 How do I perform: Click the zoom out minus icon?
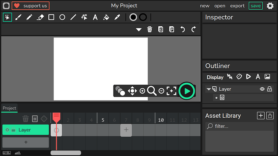pos(161,91)
